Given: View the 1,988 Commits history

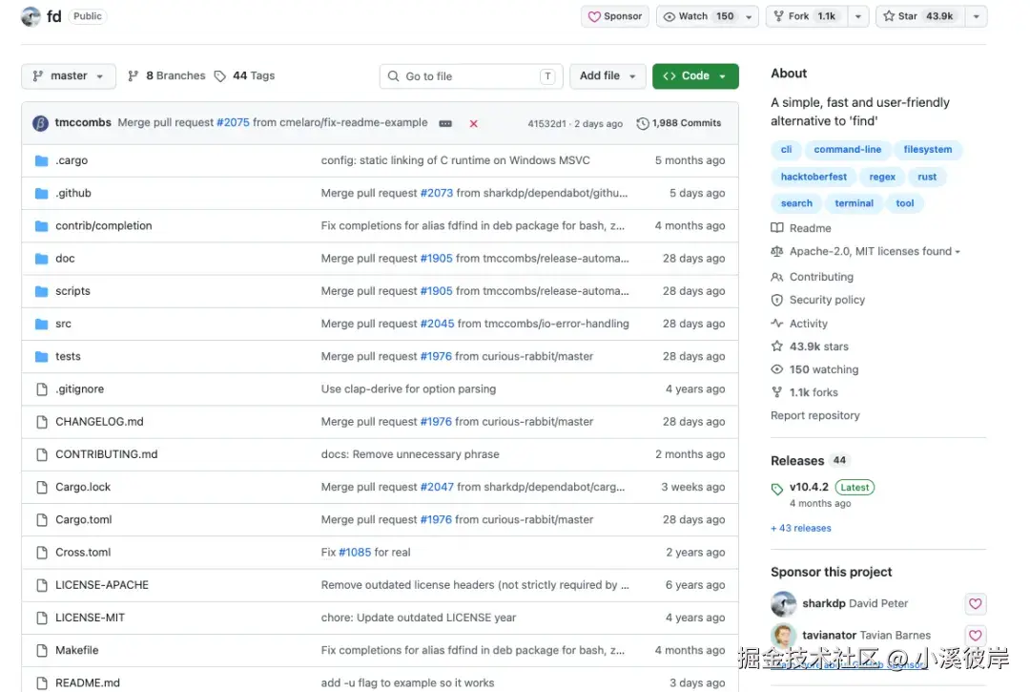Looking at the screenshot, I should (x=679, y=123).
